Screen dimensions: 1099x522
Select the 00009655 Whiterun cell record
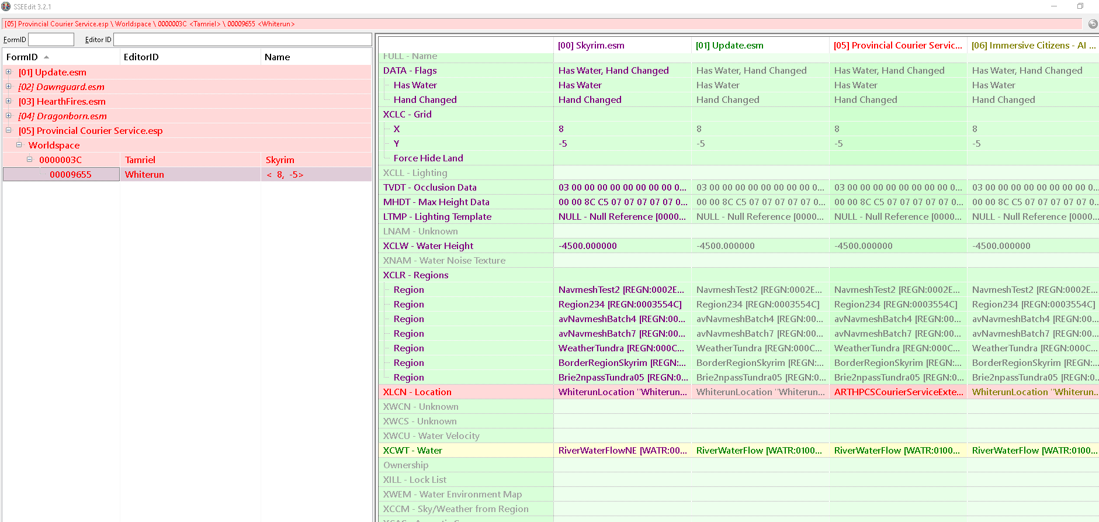pos(70,174)
